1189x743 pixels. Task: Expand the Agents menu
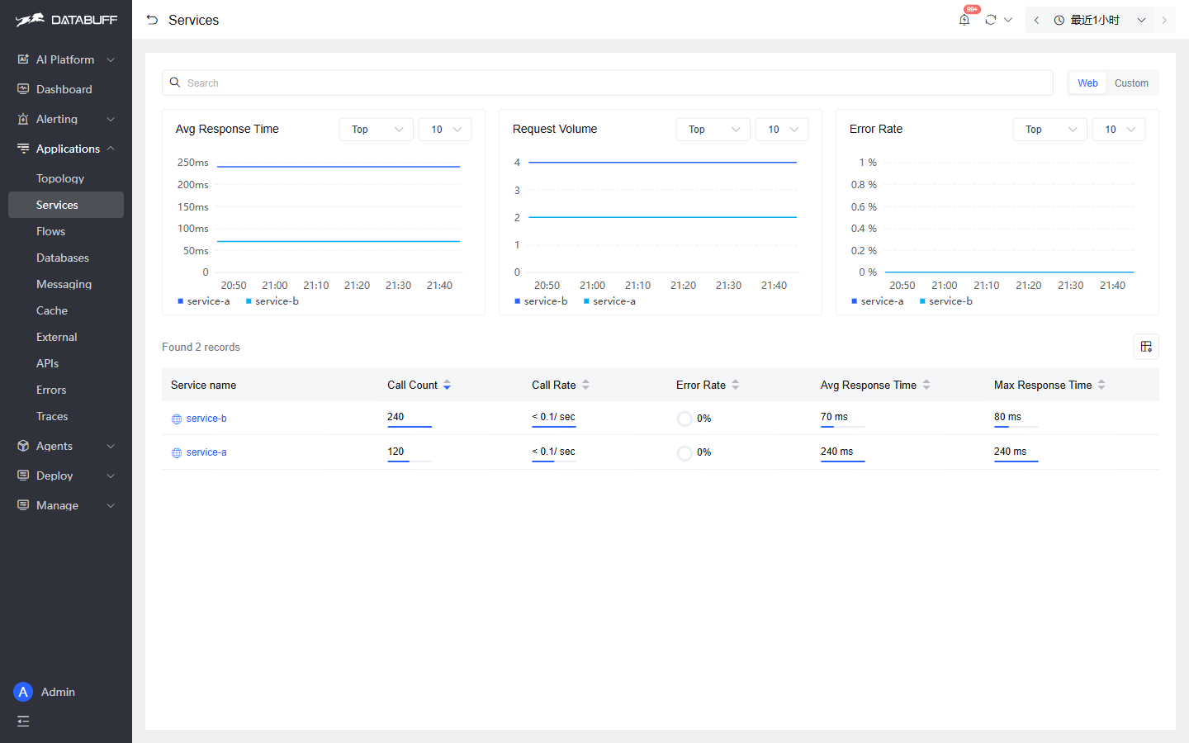tap(66, 446)
